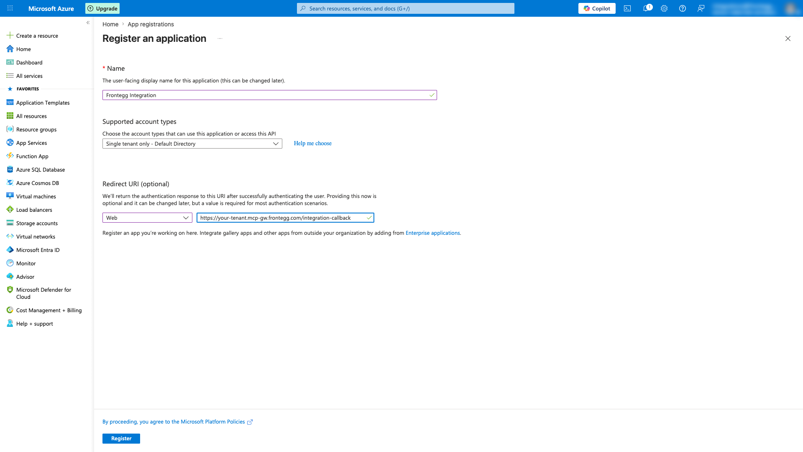The height and width of the screenshot is (452, 803).
Task: Open the more options ellipsis beside title
Action: point(220,39)
